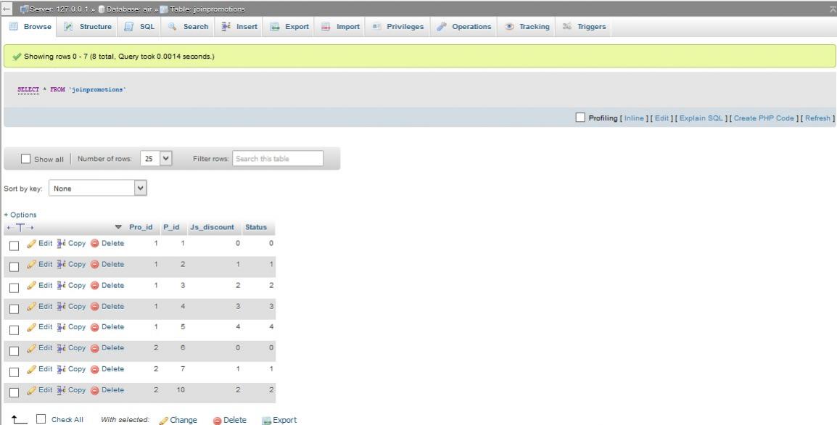Select checkbox for row with P_id 4
837x425 pixels.
(15, 309)
